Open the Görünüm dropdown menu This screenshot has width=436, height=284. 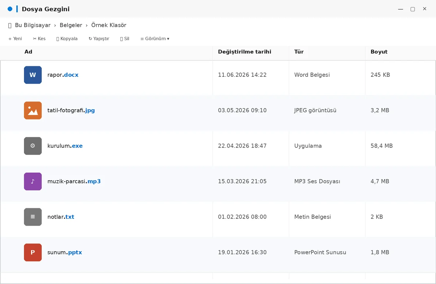click(x=155, y=39)
